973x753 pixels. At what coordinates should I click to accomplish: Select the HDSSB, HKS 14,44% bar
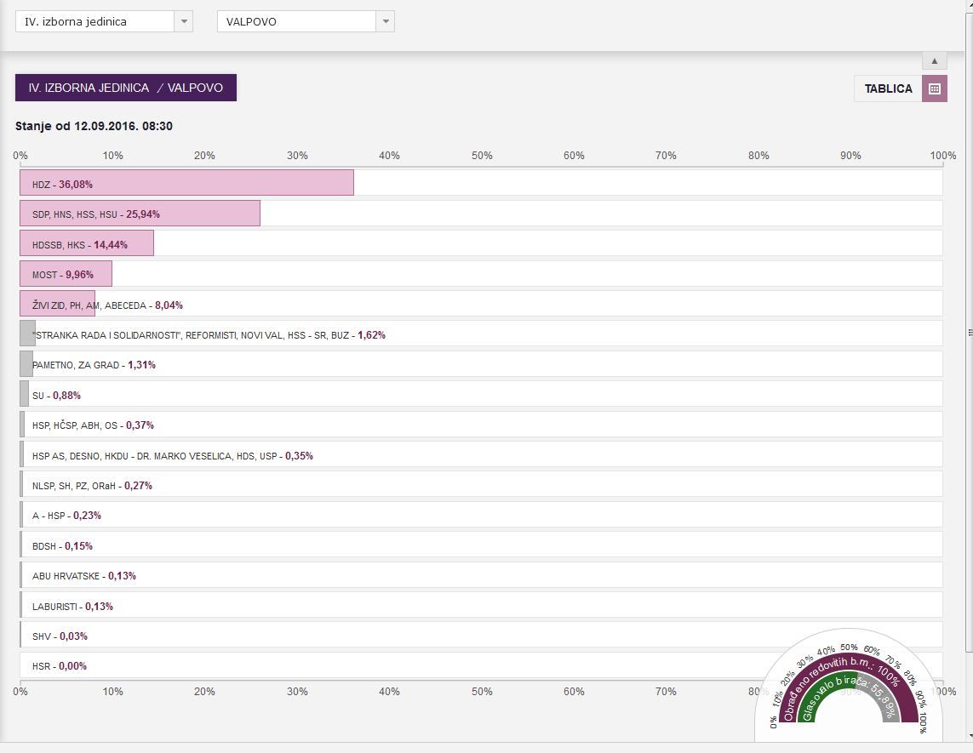(x=87, y=244)
